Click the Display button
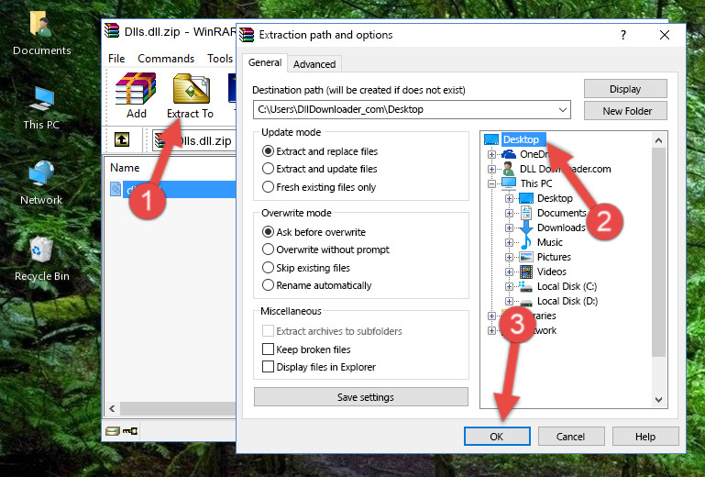The height and width of the screenshot is (477, 705). (625, 89)
